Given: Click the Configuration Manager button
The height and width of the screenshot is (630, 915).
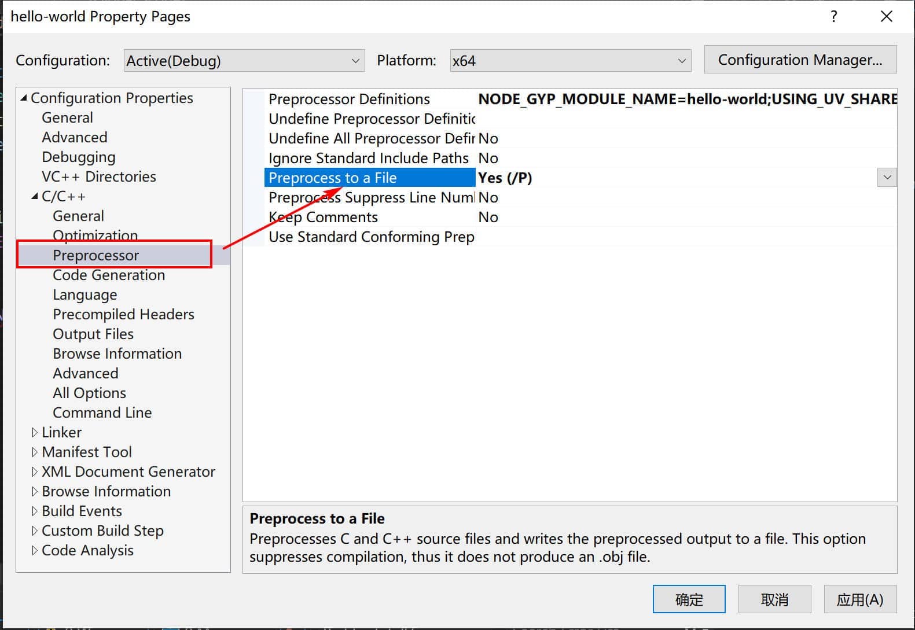Looking at the screenshot, I should coord(800,60).
